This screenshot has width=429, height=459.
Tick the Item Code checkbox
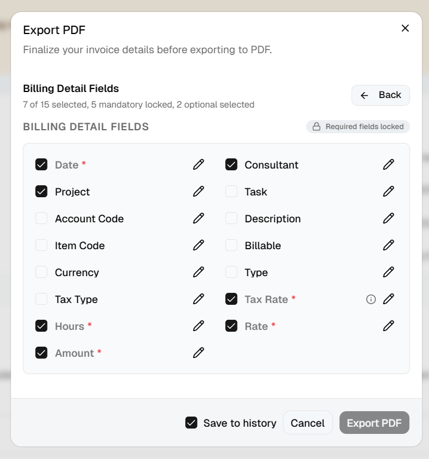[41, 245]
